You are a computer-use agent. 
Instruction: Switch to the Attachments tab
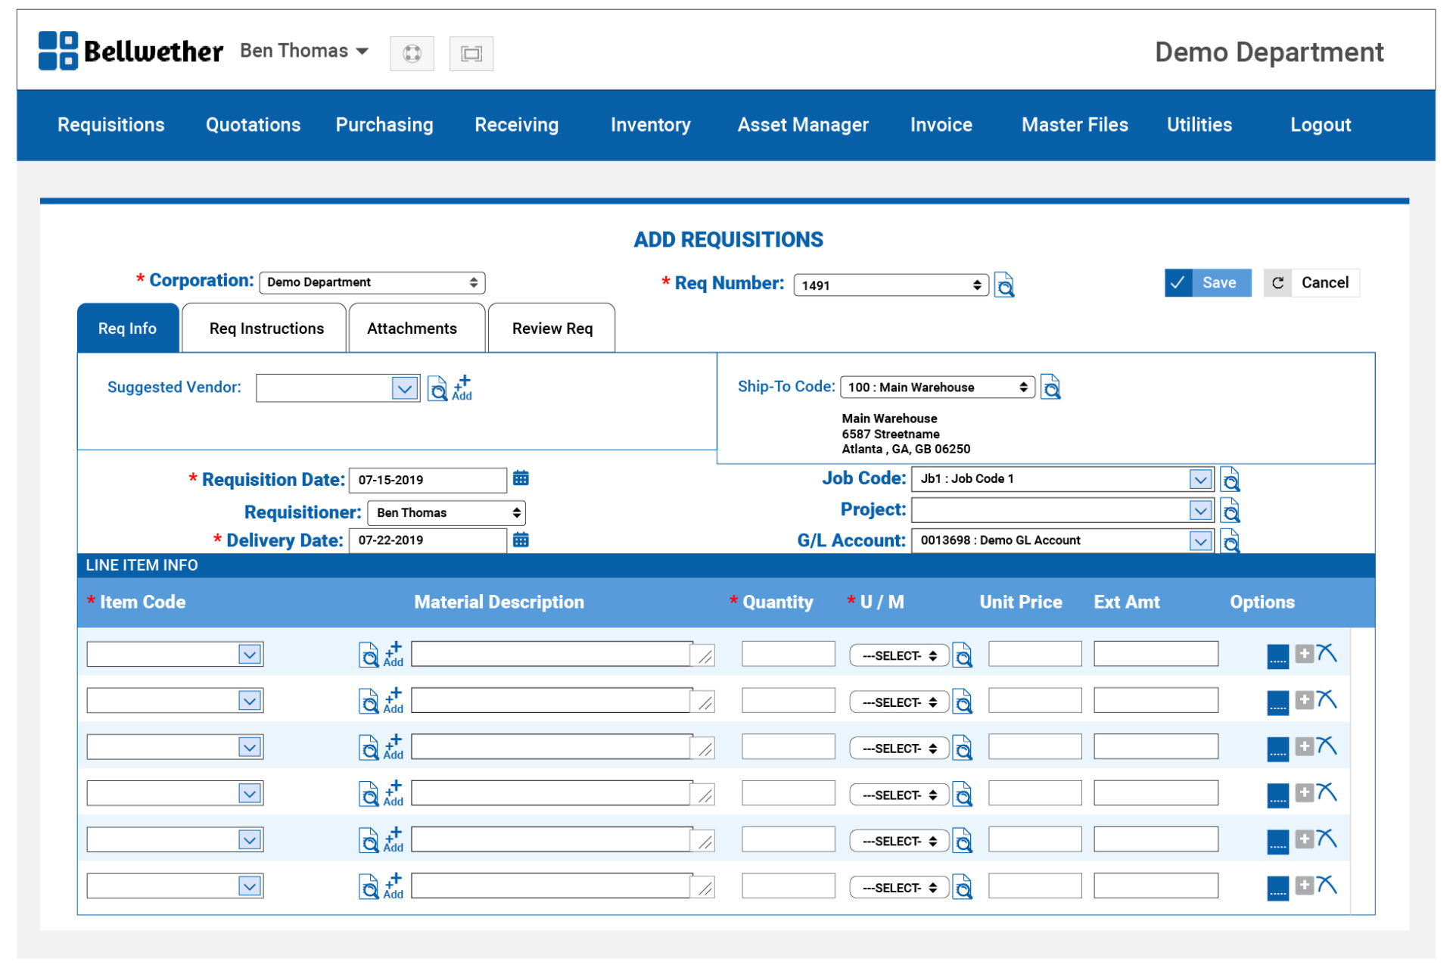coord(412,328)
